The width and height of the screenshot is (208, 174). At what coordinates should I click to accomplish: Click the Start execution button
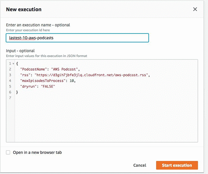pyautogui.click(x=177, y=165)
